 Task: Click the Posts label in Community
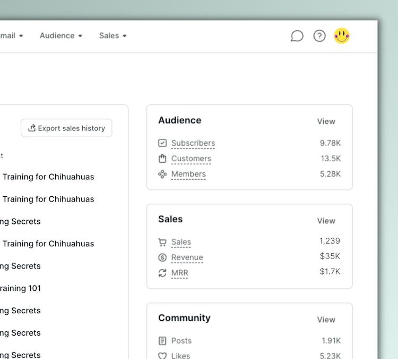point(181,341)
